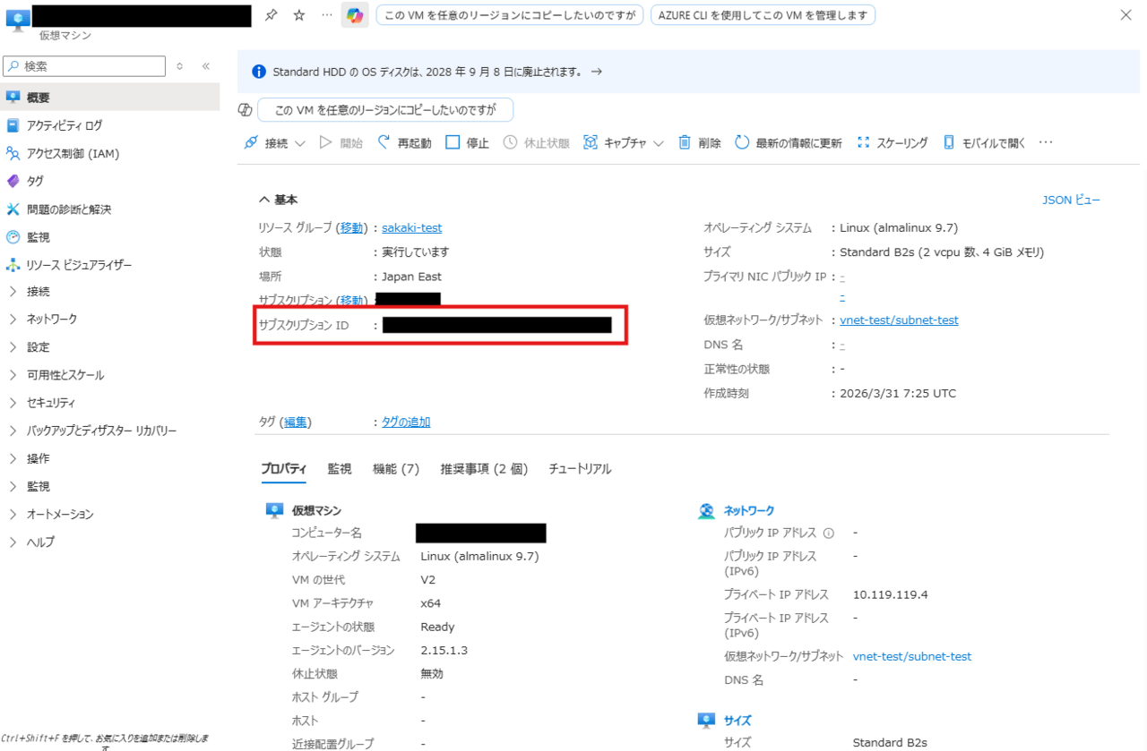Image resolution: width=1147 pixels, height=751 pixels.
Task: Switch to the 推奨事項 (2 個) tab
Action: (484, 469)
